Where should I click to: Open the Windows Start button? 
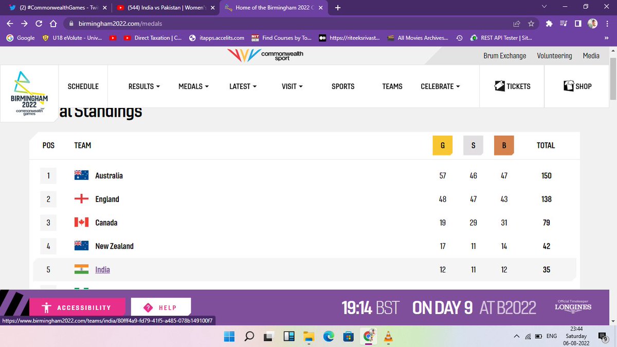229,336
